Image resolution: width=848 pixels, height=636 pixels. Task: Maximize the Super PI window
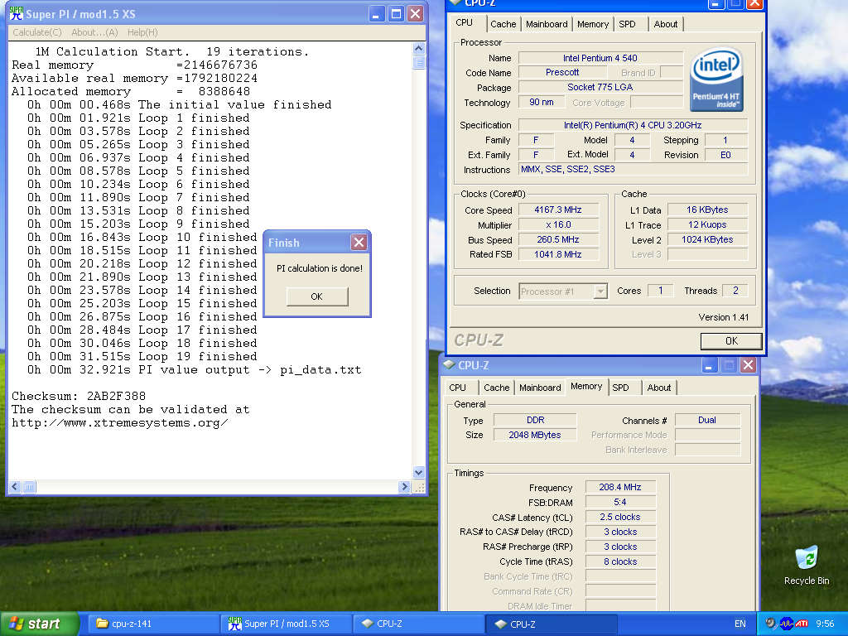pyautogui.click(x=396, y=14)
